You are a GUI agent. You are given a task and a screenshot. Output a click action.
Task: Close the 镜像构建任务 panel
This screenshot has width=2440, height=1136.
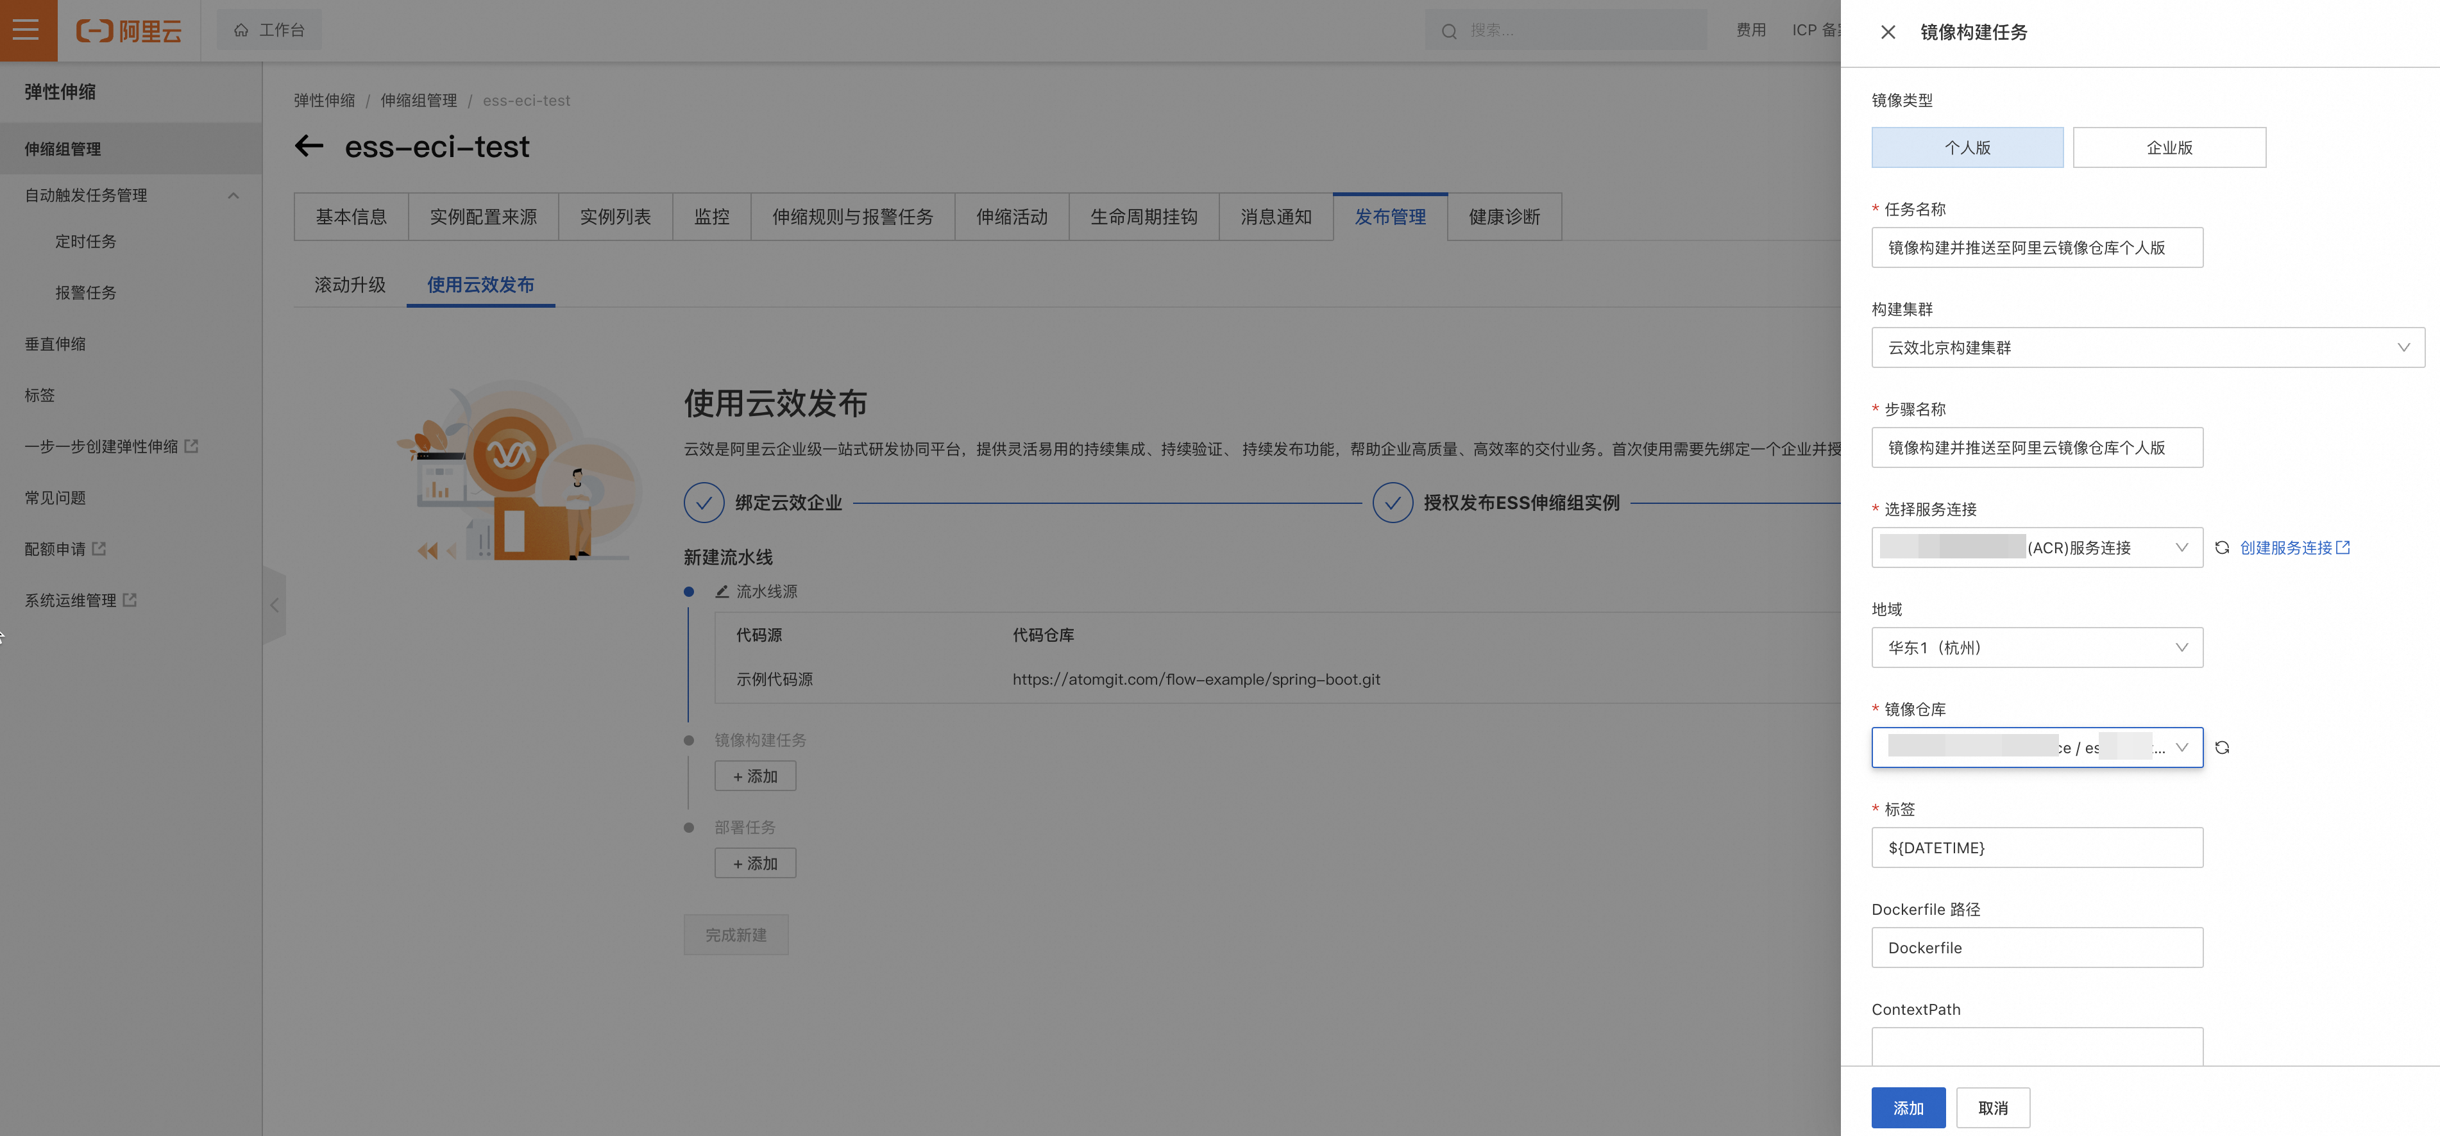(x=1888, y=32)
